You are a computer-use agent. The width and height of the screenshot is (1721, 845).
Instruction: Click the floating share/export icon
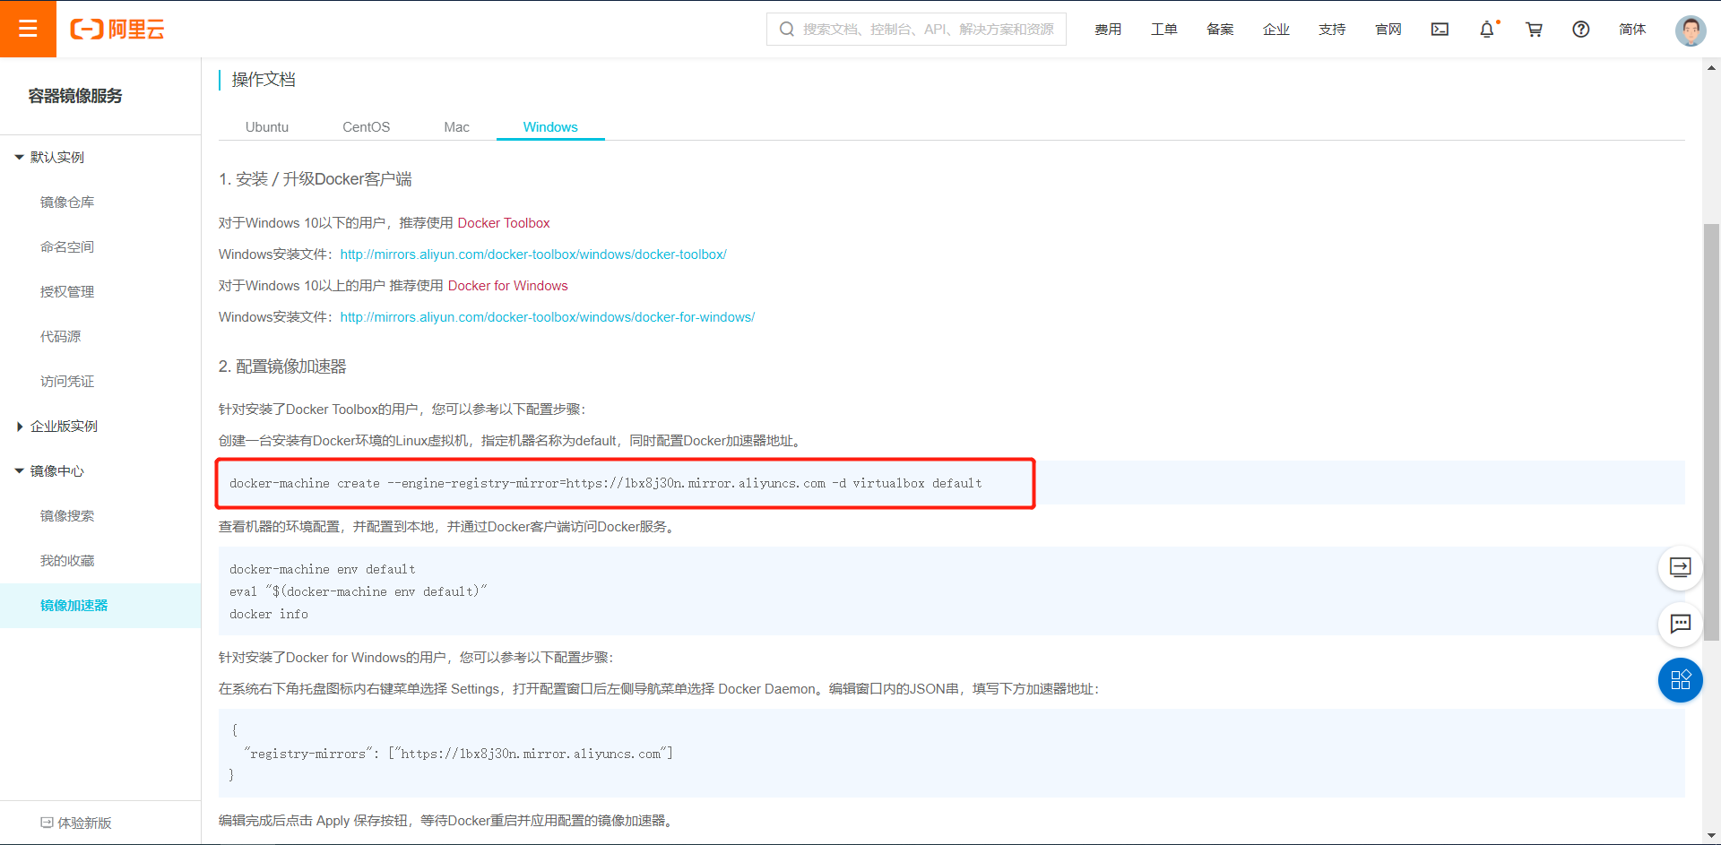(1681, 567)
